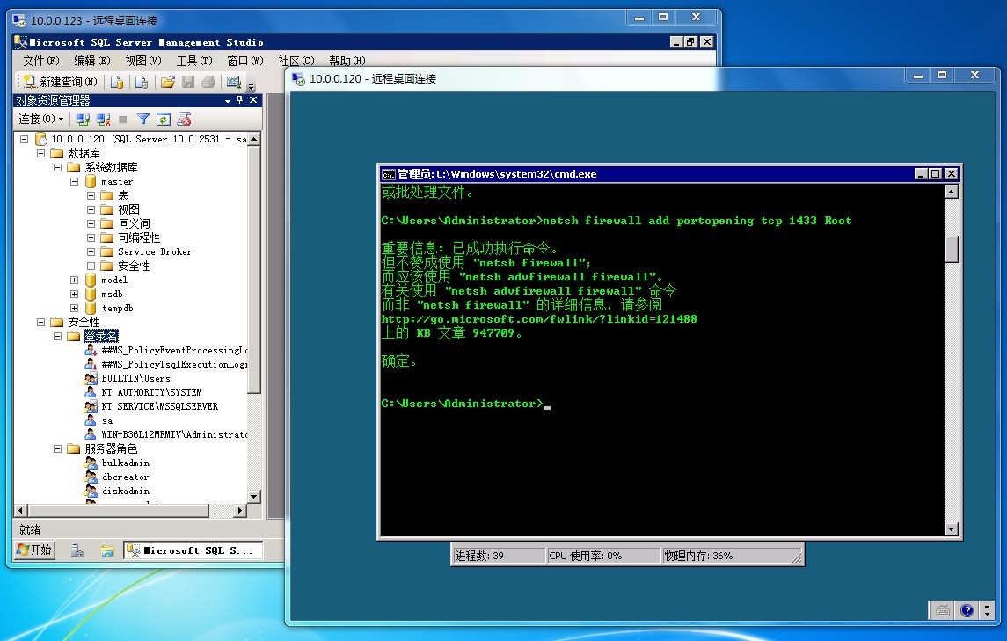Click cmd.exe title bar system icon
1007x641 pixels.
pyautogui.click(x=388, y=174)
